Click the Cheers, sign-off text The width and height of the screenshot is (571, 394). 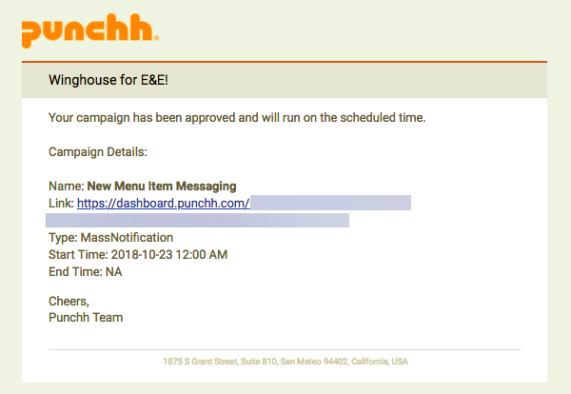point(69,301)
